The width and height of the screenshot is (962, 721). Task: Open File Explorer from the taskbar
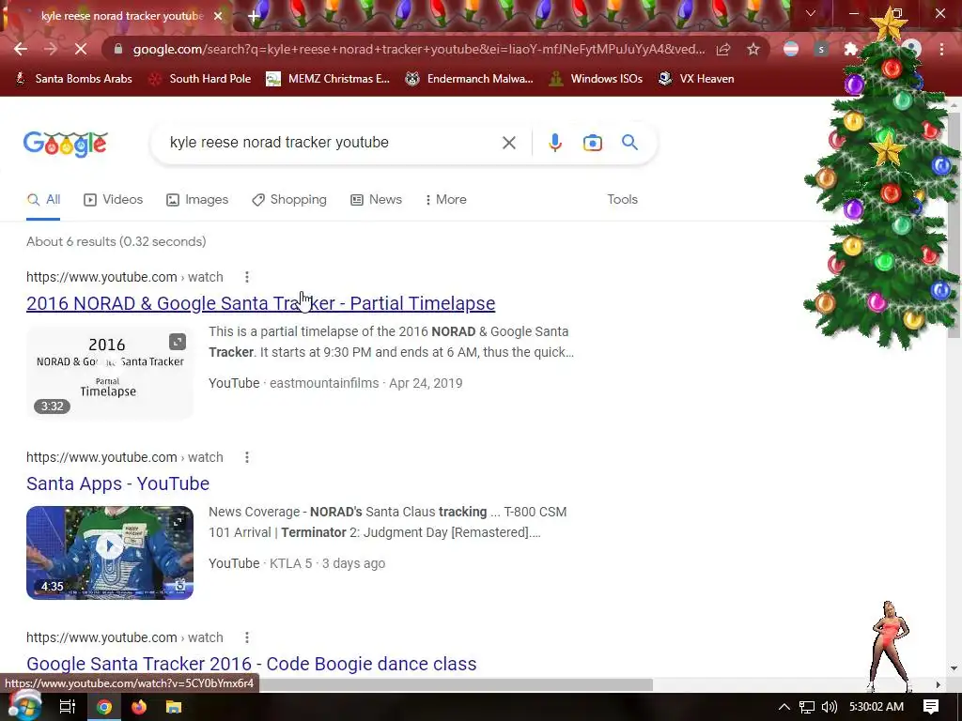tap(174, 707)
